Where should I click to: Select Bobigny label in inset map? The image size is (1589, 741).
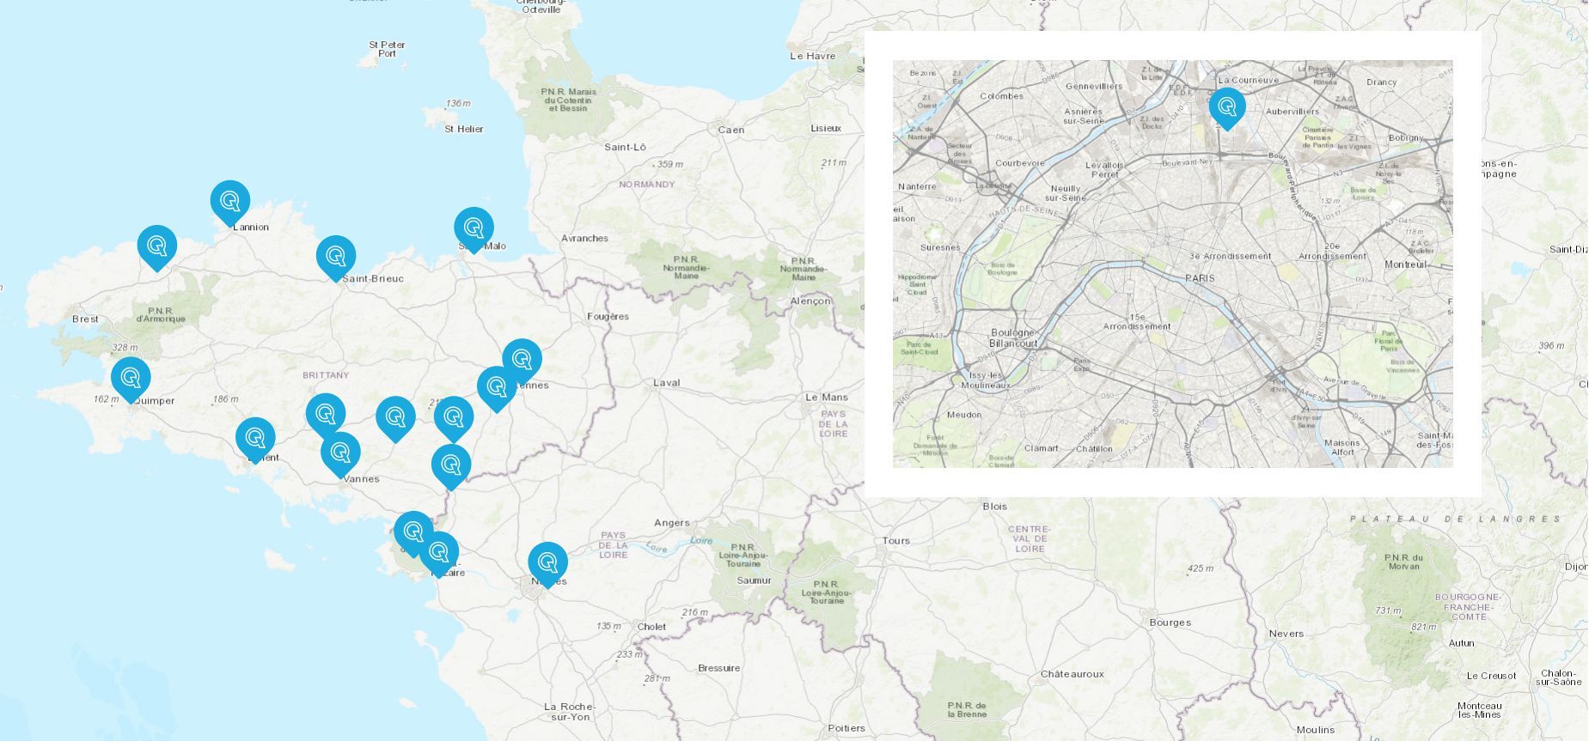tap(1406, 137)
